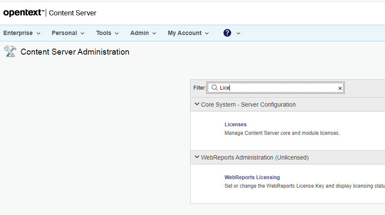Screen dimensions: 385x215
Task: Click the OpenText logo
Action: pos(23,13)
